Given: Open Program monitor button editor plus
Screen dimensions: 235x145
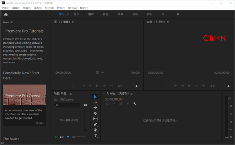Looking at the screenshot, I should point(228,86).
